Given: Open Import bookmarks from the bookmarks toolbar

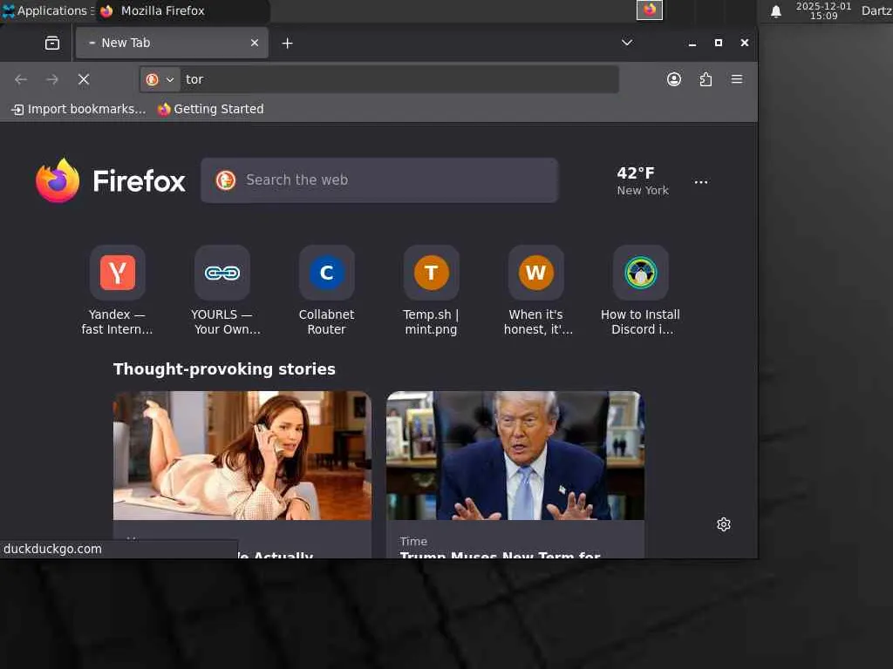Looking at the screenshot, I should click(x=78, y=109).
